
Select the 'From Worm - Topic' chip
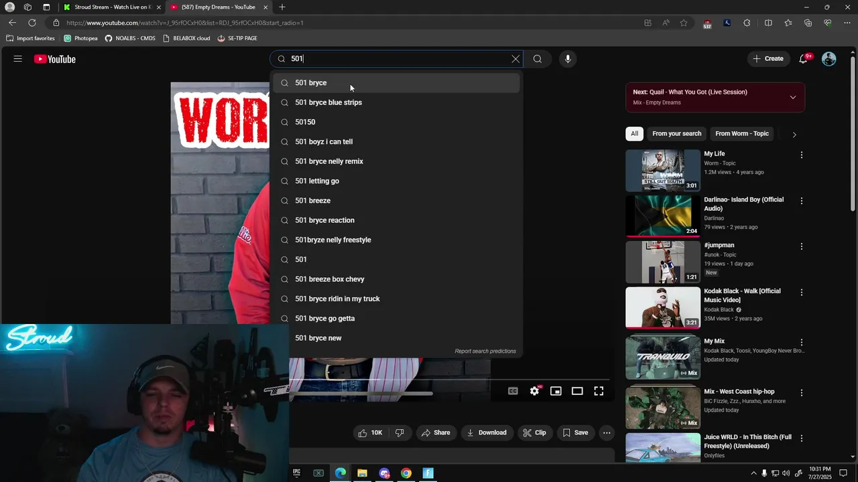(742, 134)
